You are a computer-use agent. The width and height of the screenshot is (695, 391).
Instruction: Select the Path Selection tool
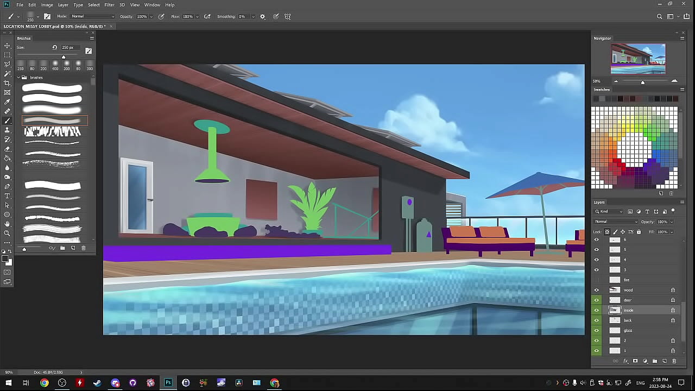pyautogui.click(x=7, y=205)
